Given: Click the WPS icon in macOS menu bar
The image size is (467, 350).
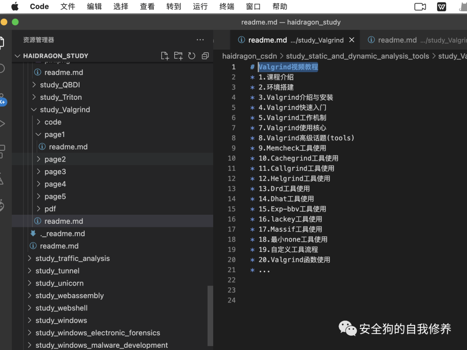Looking at the screenshot, I should (x=441, y=6).
